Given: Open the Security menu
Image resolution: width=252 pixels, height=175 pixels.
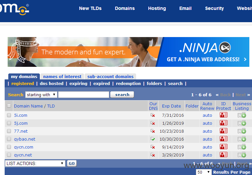Looking at the screenshot, I should [x=214, y=8].
